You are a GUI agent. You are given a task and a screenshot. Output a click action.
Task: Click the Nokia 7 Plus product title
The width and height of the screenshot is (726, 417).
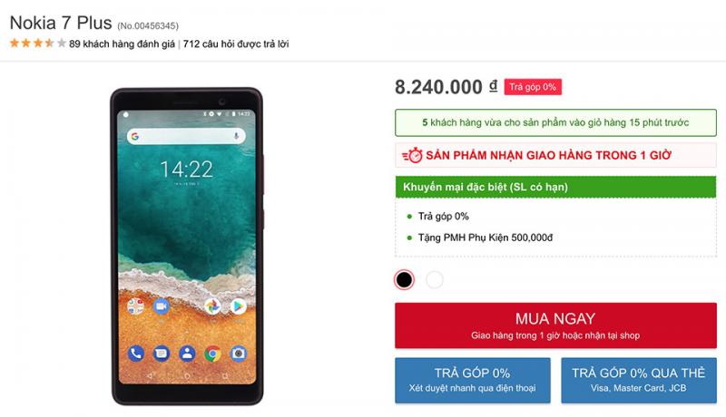(x=61, y=23)
